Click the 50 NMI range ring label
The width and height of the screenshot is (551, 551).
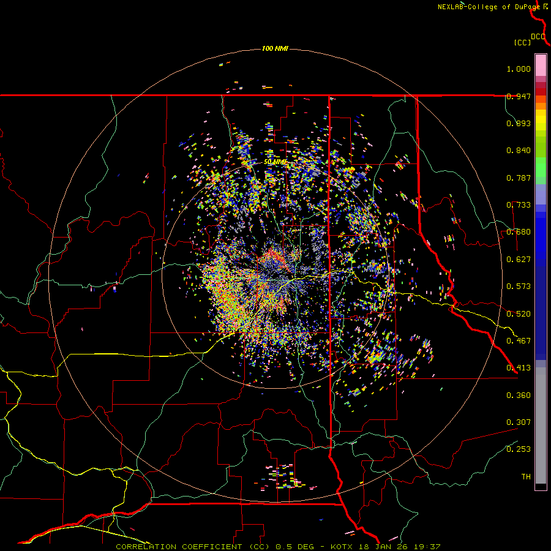[x=275, y=162]
